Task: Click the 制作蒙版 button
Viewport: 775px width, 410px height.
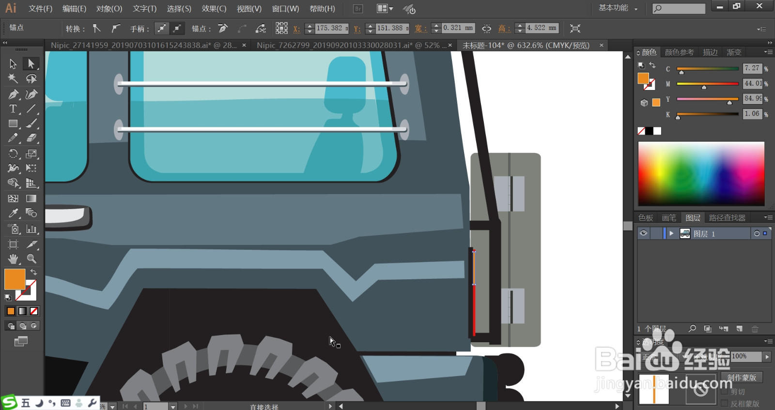Action: click(x=742, y=377)
